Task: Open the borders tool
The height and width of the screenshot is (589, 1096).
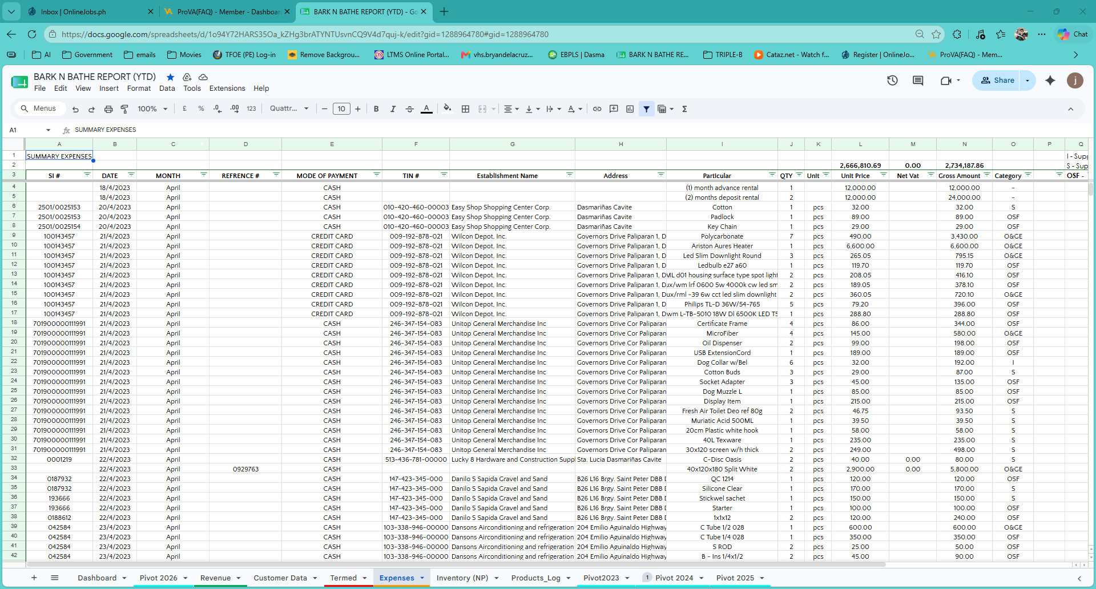Action: (465, 109)
